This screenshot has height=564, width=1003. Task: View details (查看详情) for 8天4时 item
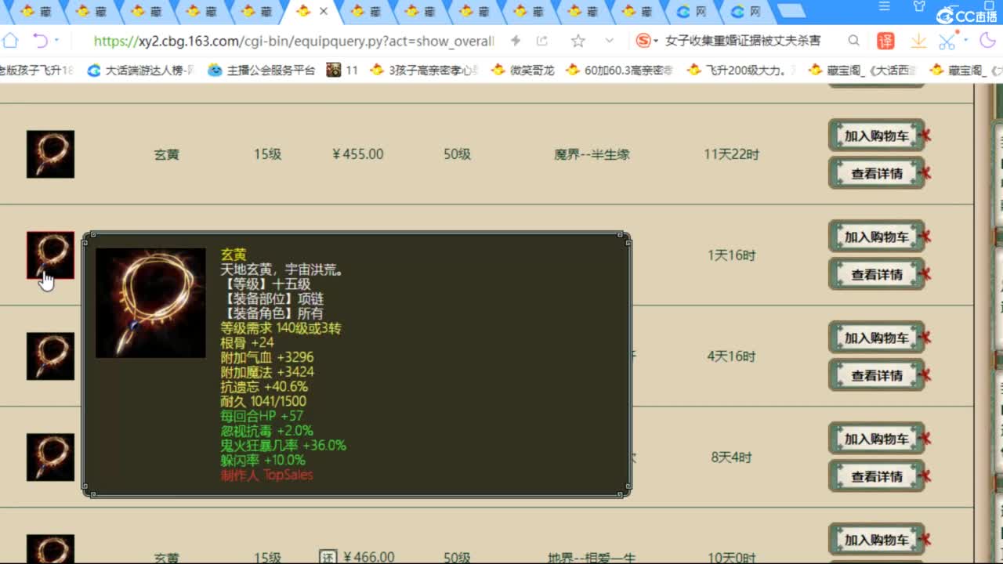tap(876, 476)
